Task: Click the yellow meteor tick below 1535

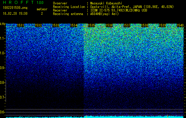Action: 86,116
